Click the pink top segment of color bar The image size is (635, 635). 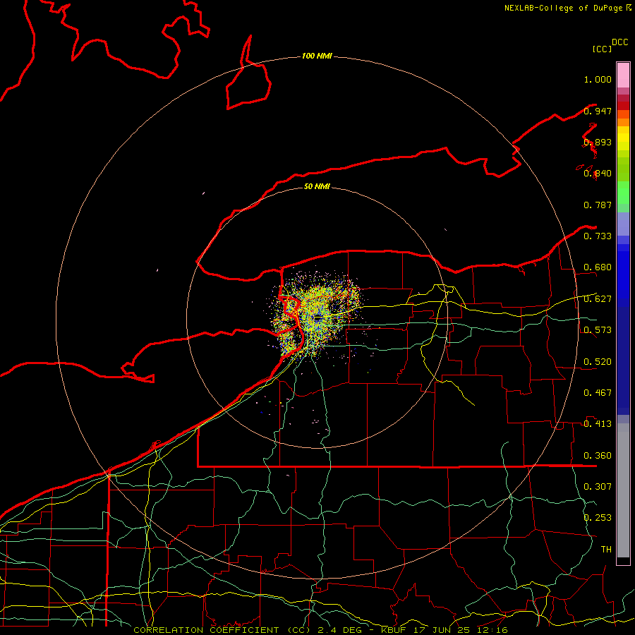[623, 75]
